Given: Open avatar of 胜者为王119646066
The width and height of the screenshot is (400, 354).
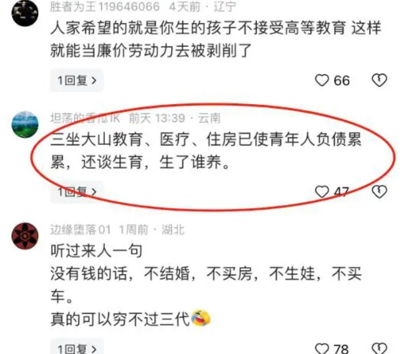Looking at the screenshot, I should (25, 13).
